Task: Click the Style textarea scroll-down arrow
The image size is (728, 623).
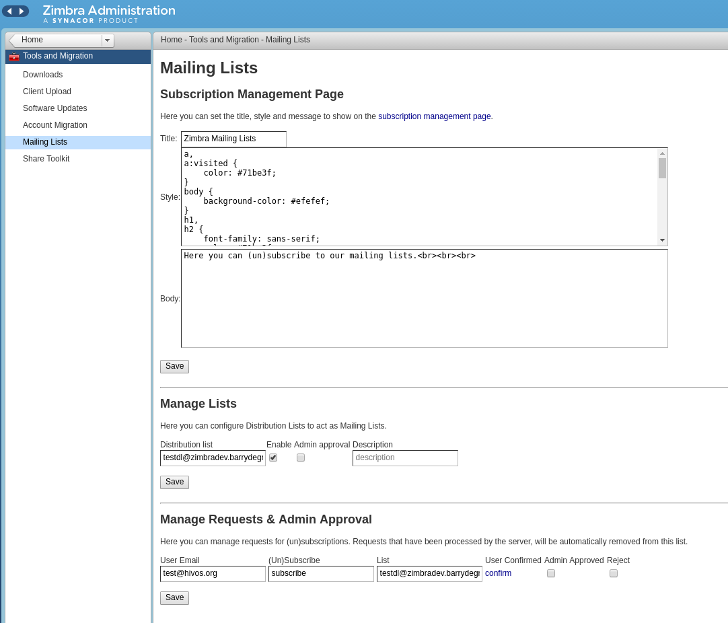Action: coord(663,240)
